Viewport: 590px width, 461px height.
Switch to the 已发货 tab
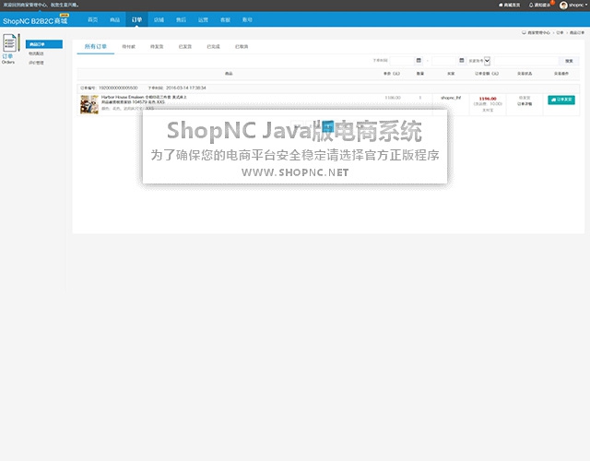pyautogui.click(x=185, y=47)
